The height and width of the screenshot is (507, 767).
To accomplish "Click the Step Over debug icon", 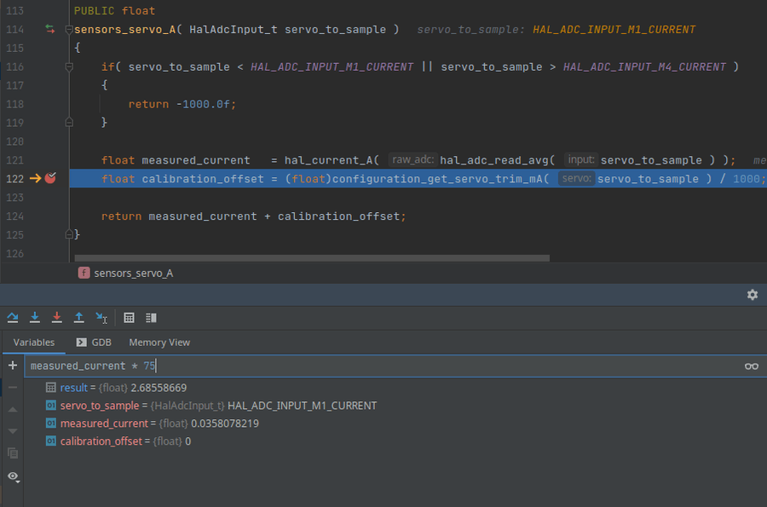I will 13,318.
